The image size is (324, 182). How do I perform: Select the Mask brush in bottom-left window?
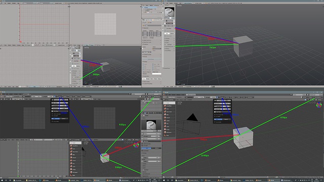[x=75, y=175]
